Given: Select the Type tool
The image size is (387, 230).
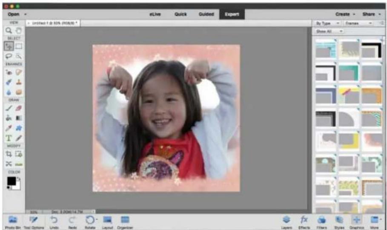Looking at the screenshot, I should (9, 138).
